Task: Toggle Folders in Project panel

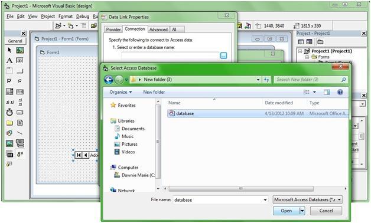Action: tap(320, 42)
